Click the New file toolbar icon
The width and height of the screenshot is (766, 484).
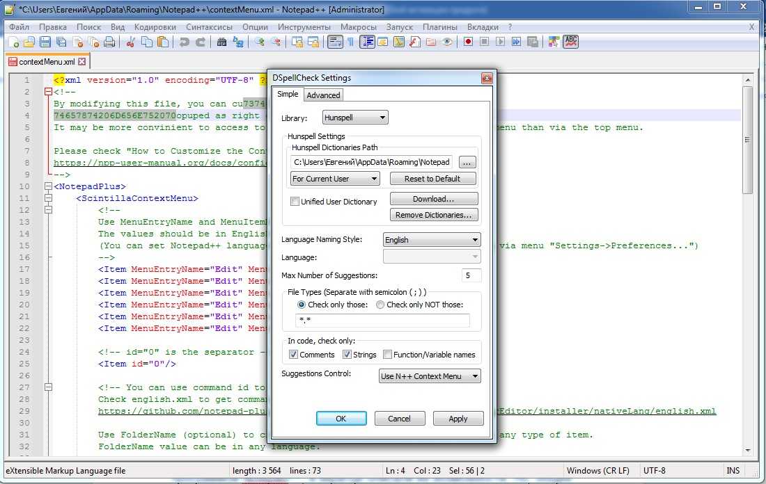[x=13, y=42]
